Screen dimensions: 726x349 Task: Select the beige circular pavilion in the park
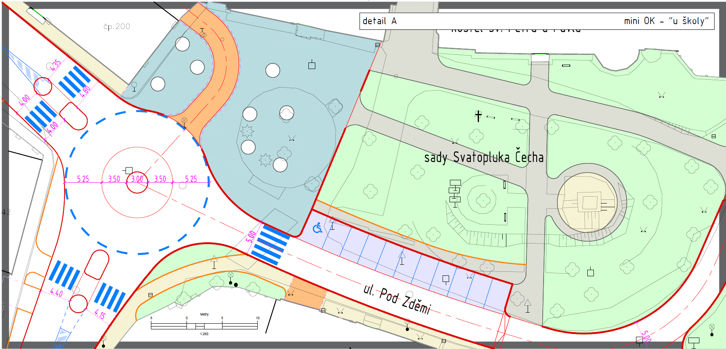click(x=587, y=202)
